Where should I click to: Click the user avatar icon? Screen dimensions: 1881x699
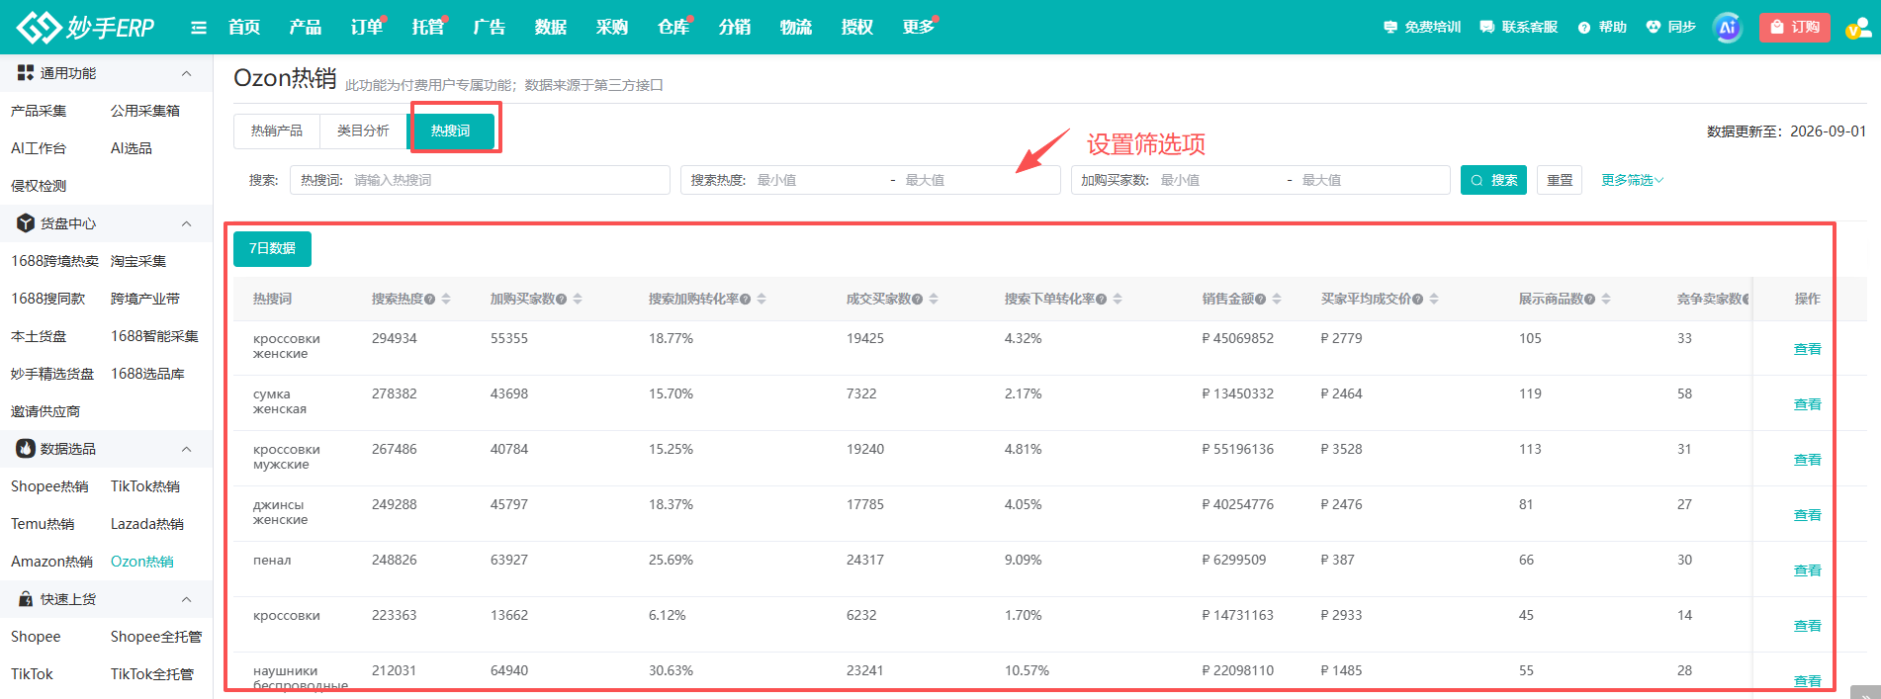click(1857, 28)
